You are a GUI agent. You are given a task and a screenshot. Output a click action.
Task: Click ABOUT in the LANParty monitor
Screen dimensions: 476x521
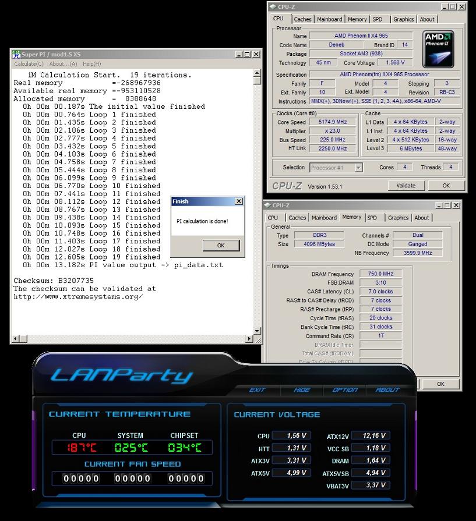[x=387, y=390]
